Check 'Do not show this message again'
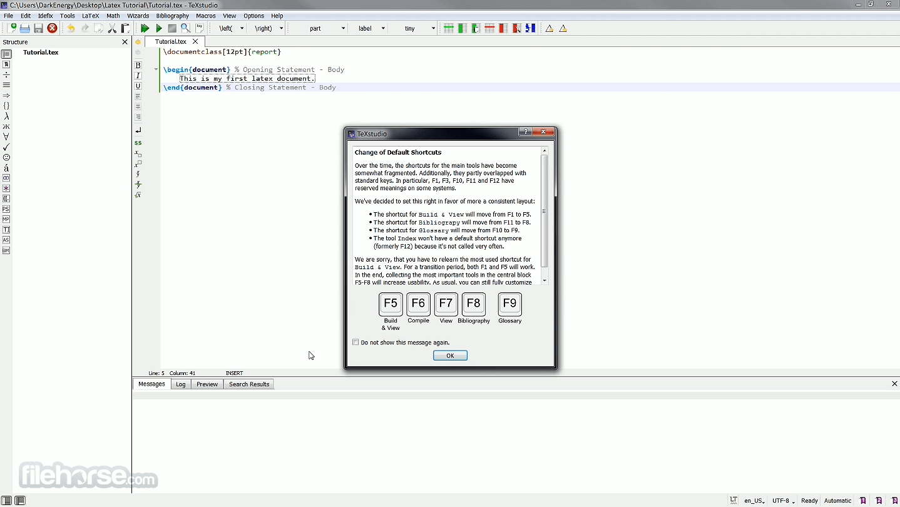This screenshot has width=900, height=507. 355,342
